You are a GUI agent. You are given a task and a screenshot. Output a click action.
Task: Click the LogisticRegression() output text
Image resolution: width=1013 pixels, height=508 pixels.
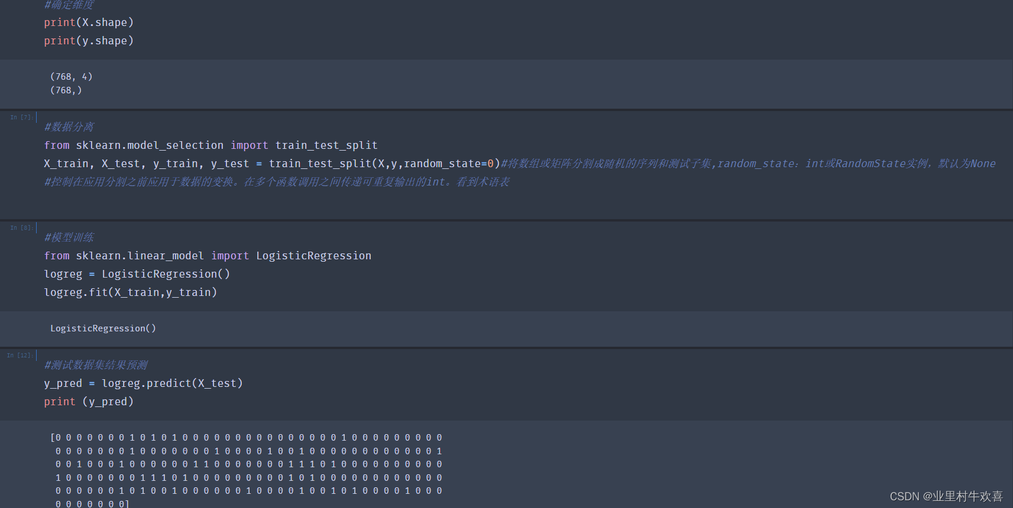tap(103, 328)
